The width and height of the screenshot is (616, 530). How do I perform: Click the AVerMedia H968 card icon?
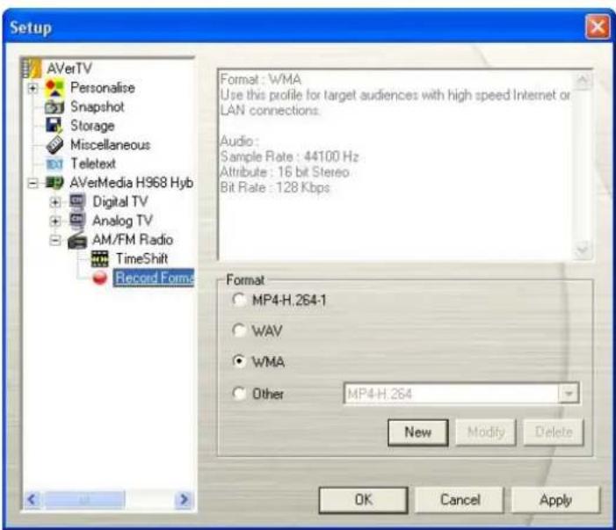tap(54, 182)
